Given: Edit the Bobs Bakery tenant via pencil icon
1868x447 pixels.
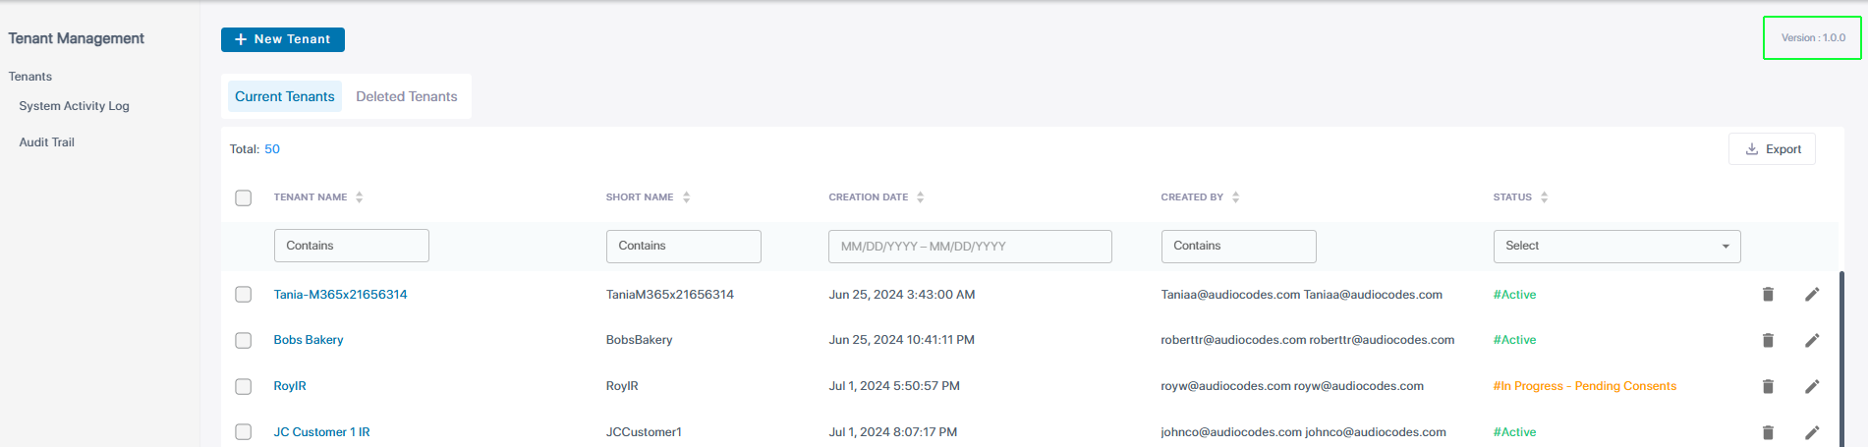Looking at the screenshot, I should 1812,340.
